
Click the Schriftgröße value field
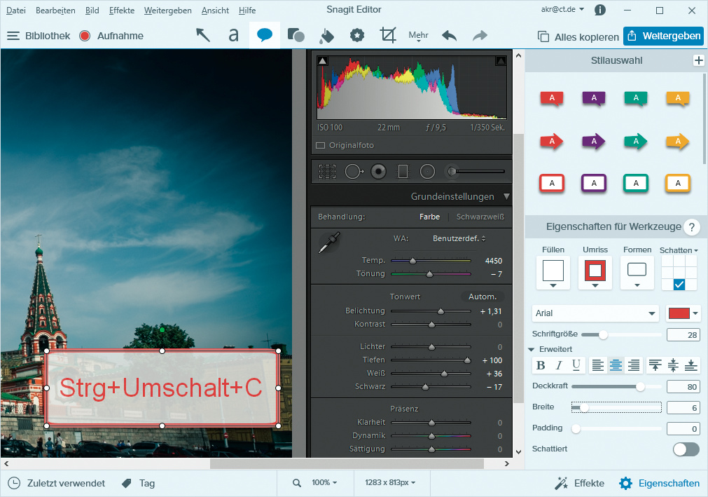(x=683, y=335)
